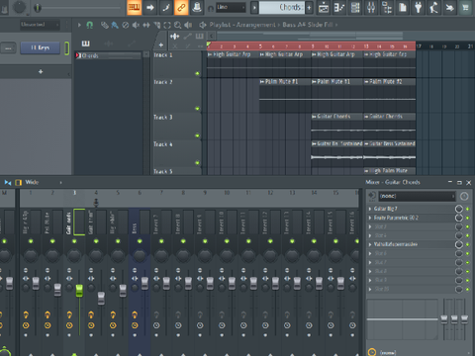
Task: Click the playlist add track plus button
Action: [161, 44]
